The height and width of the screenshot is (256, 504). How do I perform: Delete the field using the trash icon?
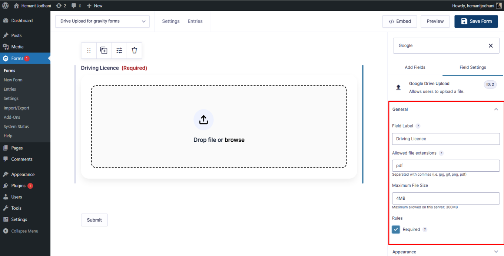(x=134, y=50)
